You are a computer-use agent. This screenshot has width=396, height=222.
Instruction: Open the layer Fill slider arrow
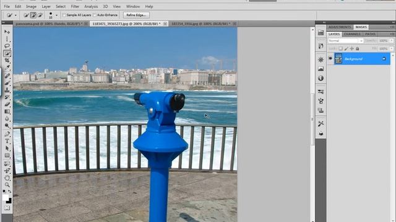click(x=392, y=49)
